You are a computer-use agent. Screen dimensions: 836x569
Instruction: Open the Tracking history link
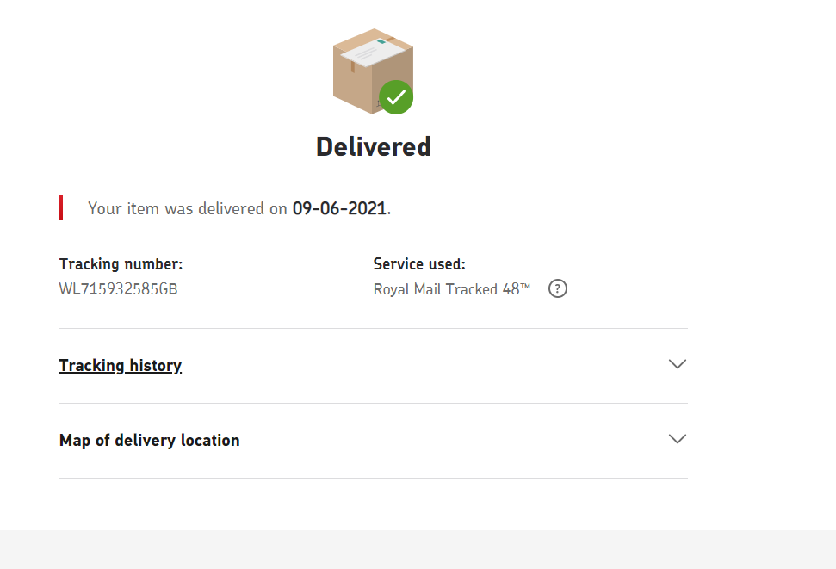pos(121,366)
